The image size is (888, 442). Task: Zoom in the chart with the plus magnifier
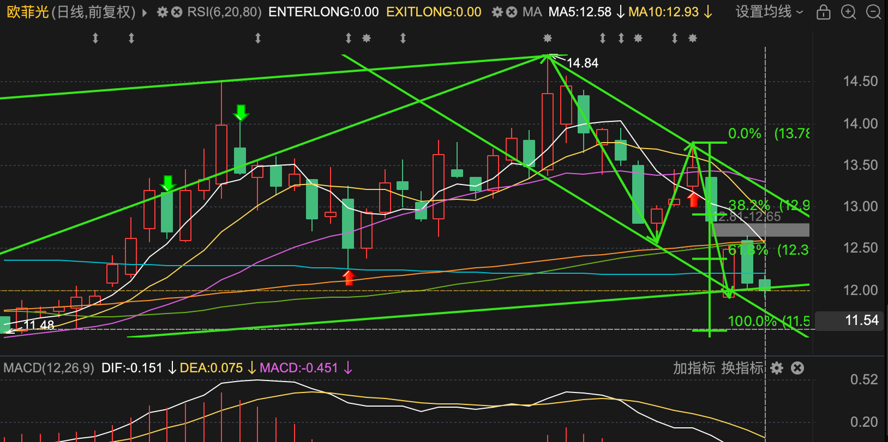click(x=848, y=12)
